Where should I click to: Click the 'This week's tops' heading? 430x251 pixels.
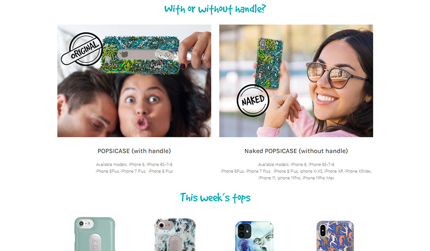215,198
